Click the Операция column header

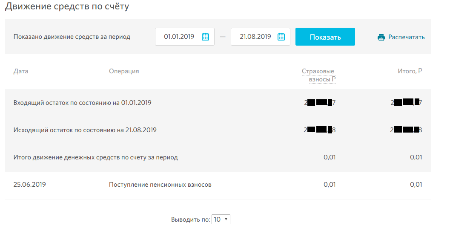(x=124, y=71)
